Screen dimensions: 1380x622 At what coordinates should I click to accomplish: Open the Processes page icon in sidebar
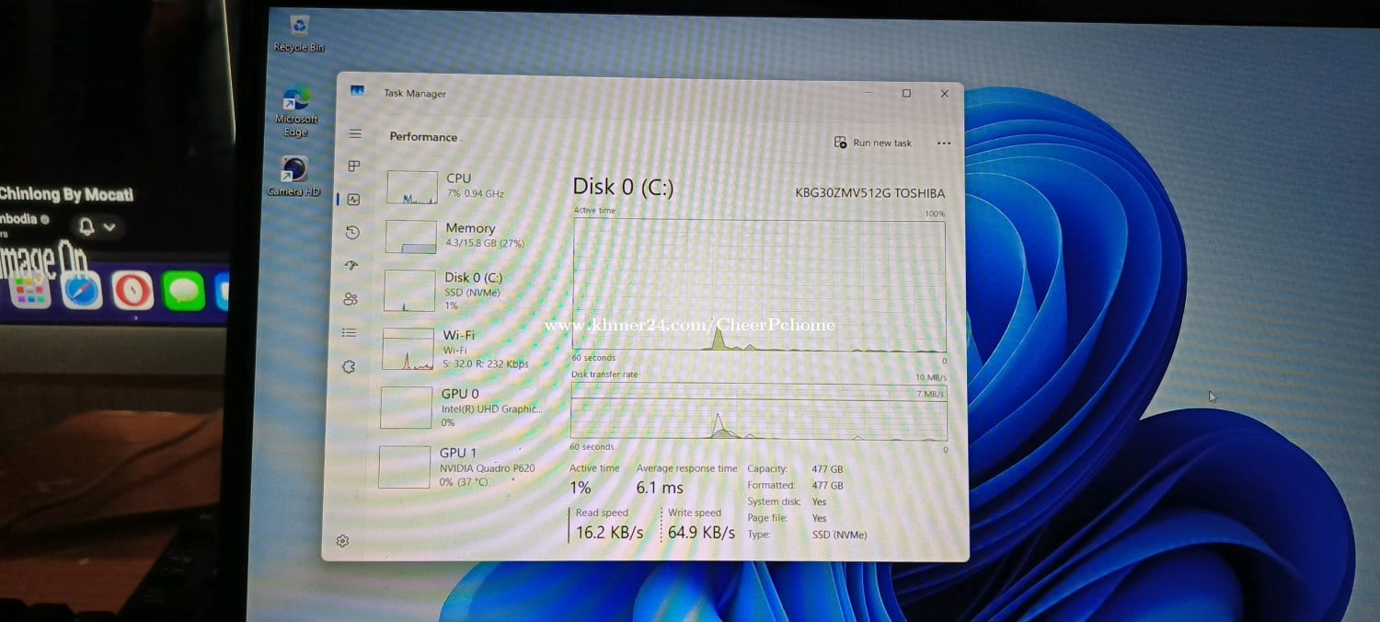[x=353, y=167]
